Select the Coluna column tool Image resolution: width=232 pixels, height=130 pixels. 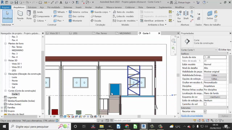38,21
